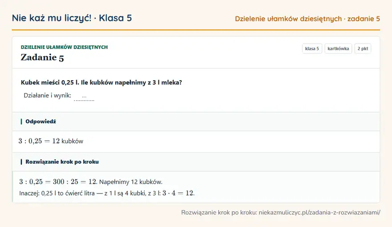Screen dimensions: 392x227
Task: Open the niekazmuliczyc.pl/zadania-z-rozwiazaniami/ link
Action: [319, 212]
